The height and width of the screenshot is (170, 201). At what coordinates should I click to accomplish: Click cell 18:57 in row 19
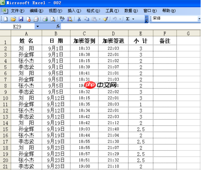point(84,154)
